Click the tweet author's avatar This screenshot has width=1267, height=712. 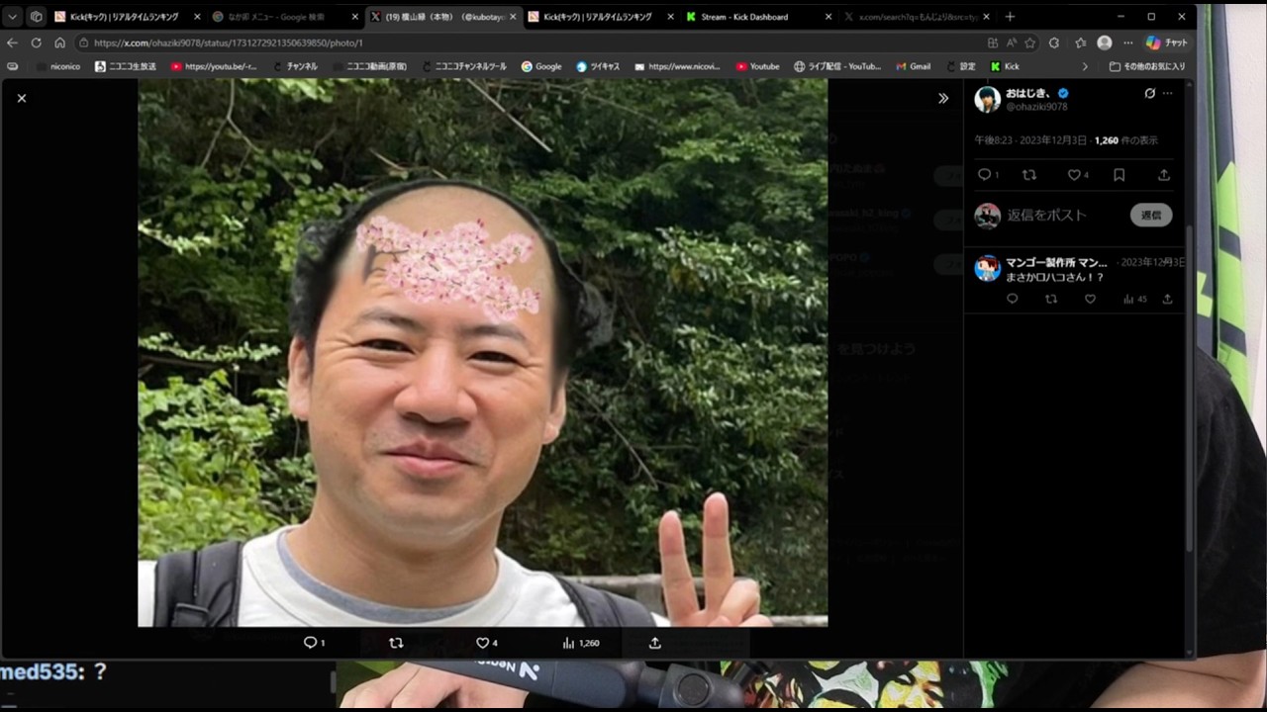pos(987,99)
